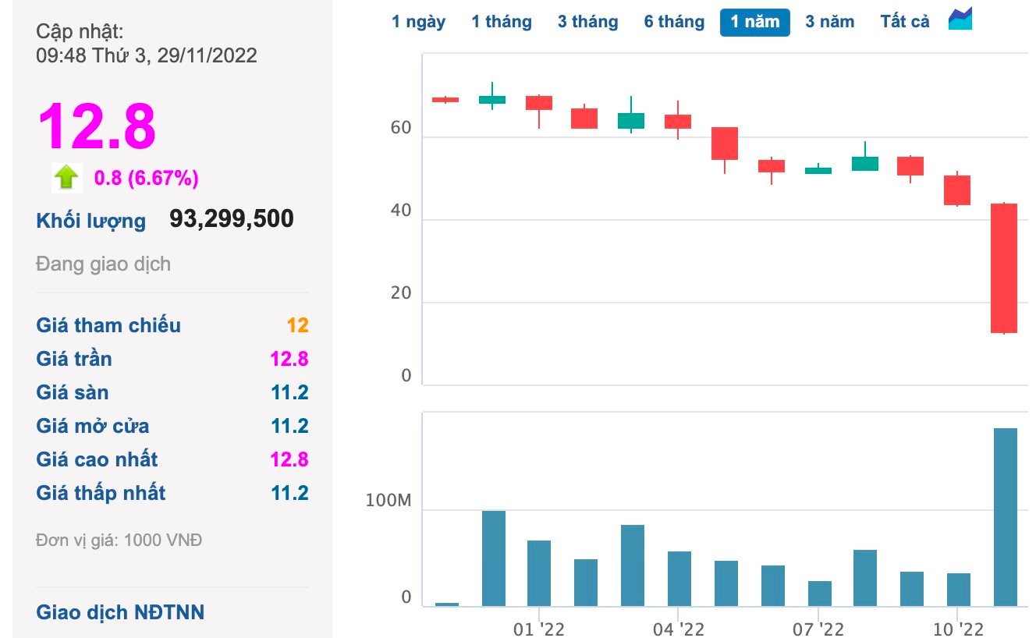Click the '04 '22' axis label
The image size is (1036, 638).
point(679,629)
